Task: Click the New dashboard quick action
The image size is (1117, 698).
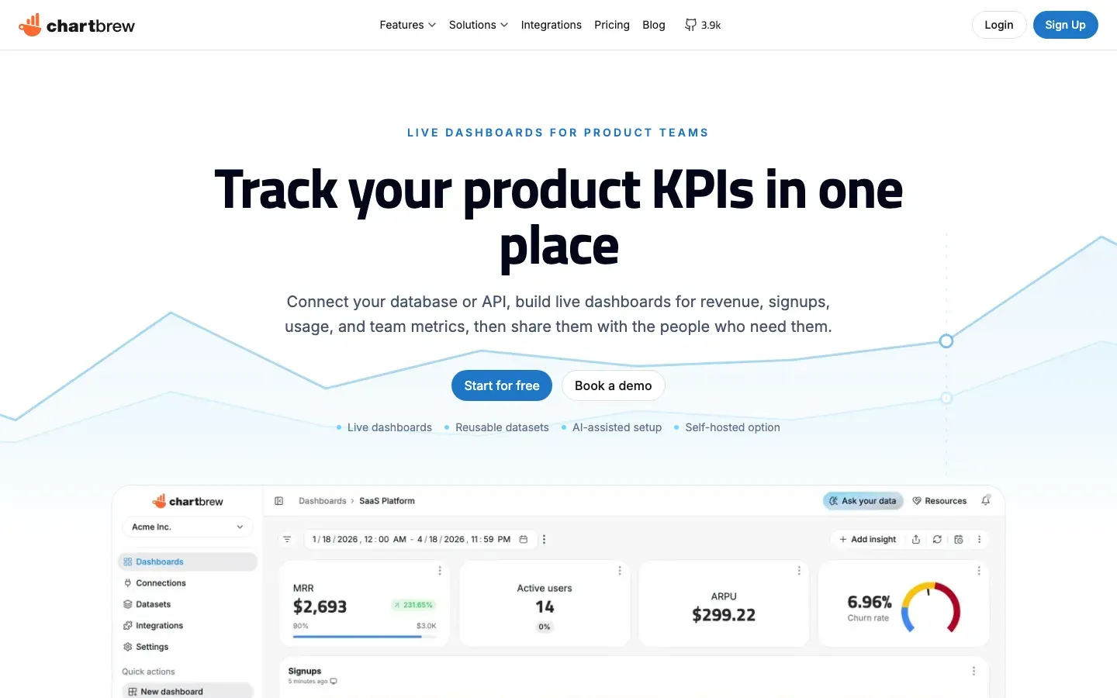Action: click(x=188, y=691)
